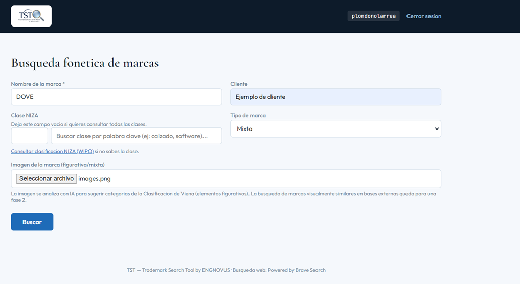Click the Tipo de marca label
Screen dimensions: 520x284
tap(248, 115)
